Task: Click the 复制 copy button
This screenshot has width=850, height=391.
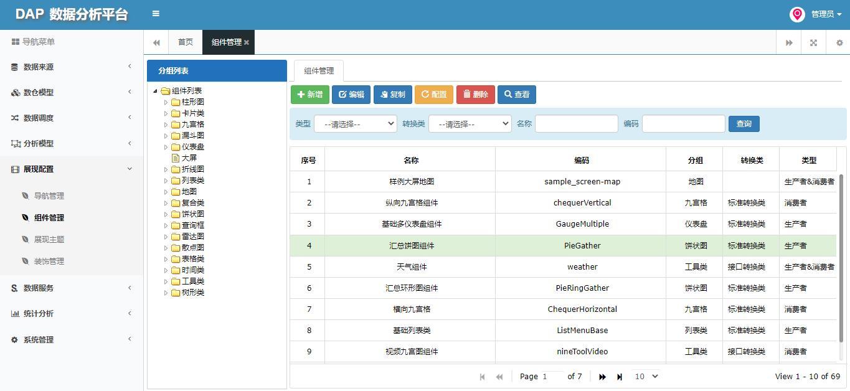Action: [393, 95]
